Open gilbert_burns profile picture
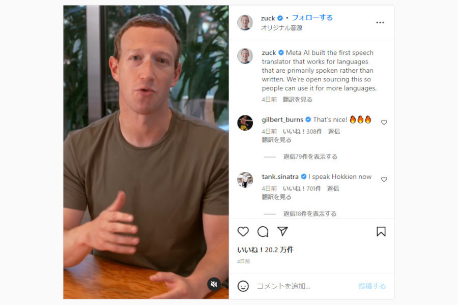 click(245, 123)
